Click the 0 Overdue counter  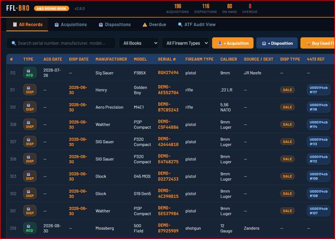click(250, 8)
